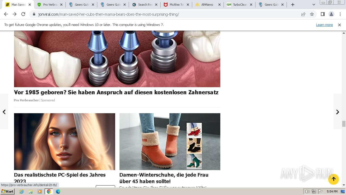This screenshot has height=195, width=346.
Task: Close the All4Newz tab
Action: (219, 5)
